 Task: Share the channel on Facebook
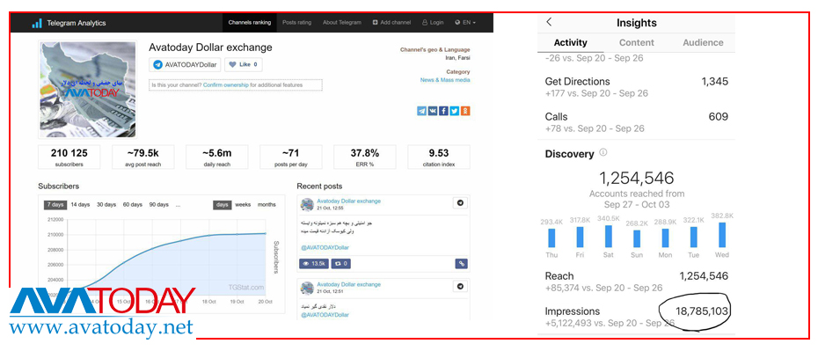443,111
